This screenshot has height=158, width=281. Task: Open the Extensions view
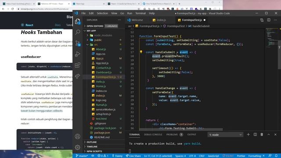[78, 65]
